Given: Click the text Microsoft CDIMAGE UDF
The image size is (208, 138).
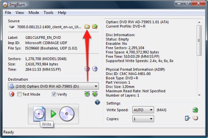Looking at the screenshot, I should (x=46, y=43).
